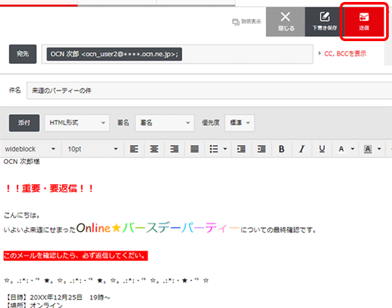392x308 pixels.
Task: Click the 送信 (send) button
Action: (x=364, y=22)
